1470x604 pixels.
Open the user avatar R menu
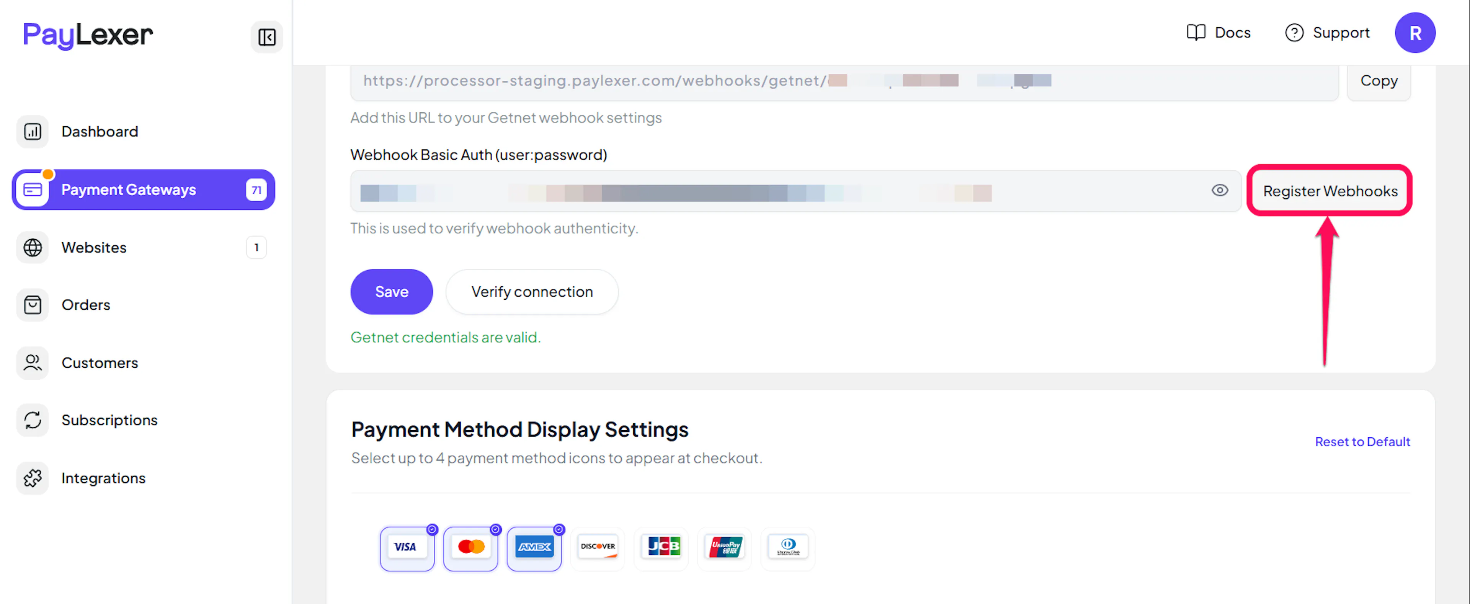click(x=1414, y=33)
